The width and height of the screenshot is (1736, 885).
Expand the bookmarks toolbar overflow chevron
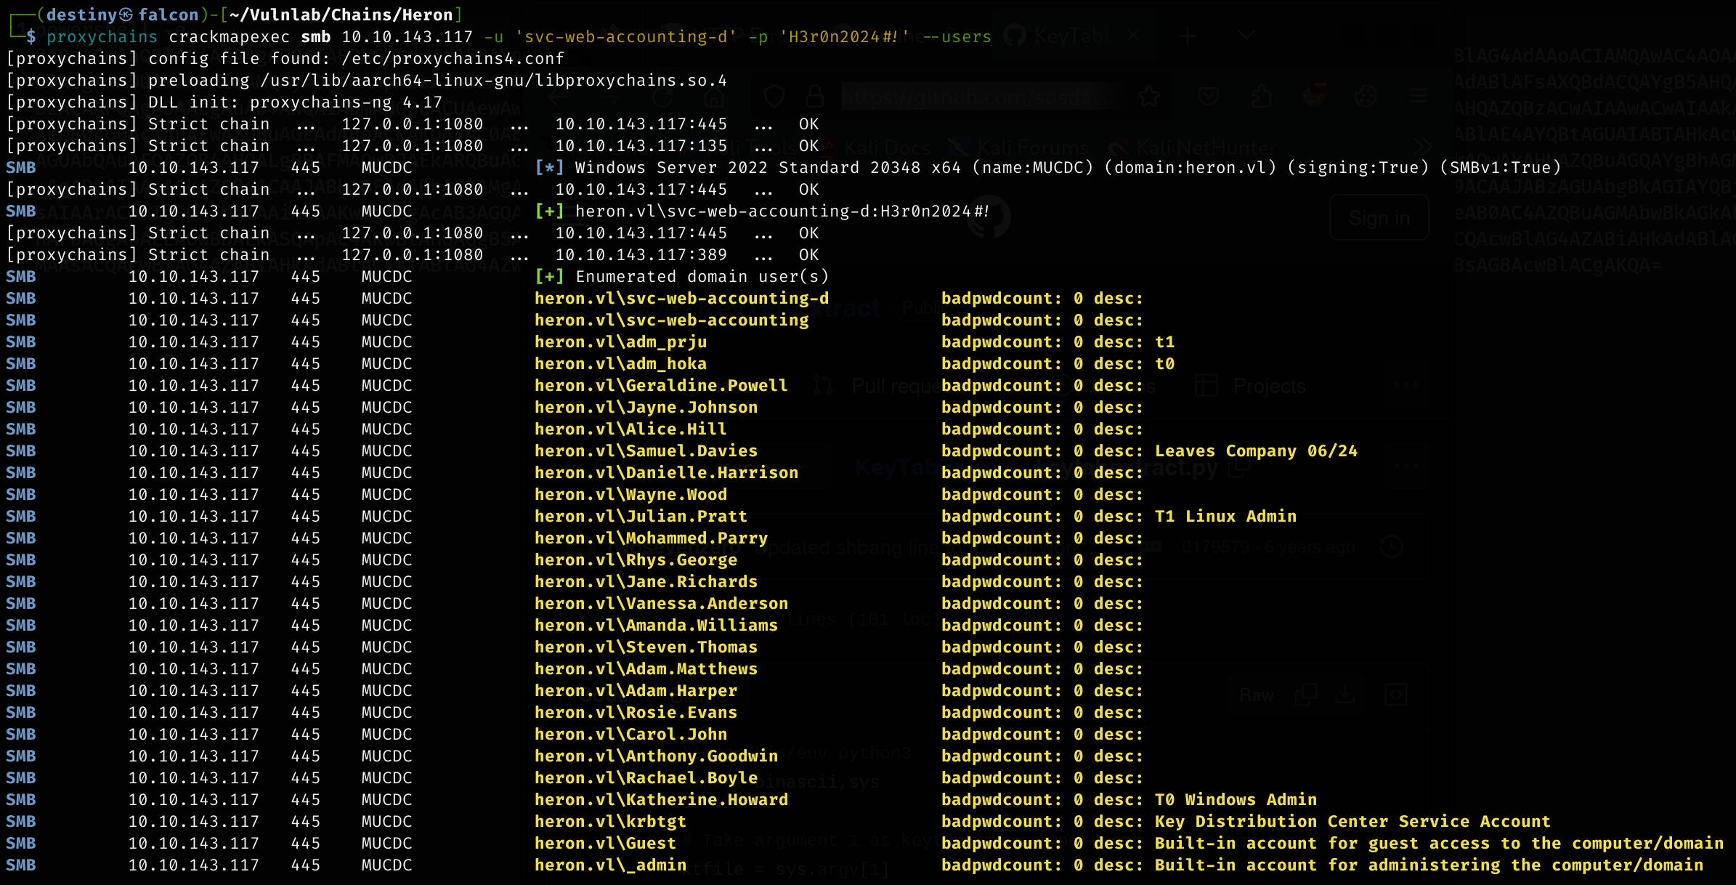1424,147
